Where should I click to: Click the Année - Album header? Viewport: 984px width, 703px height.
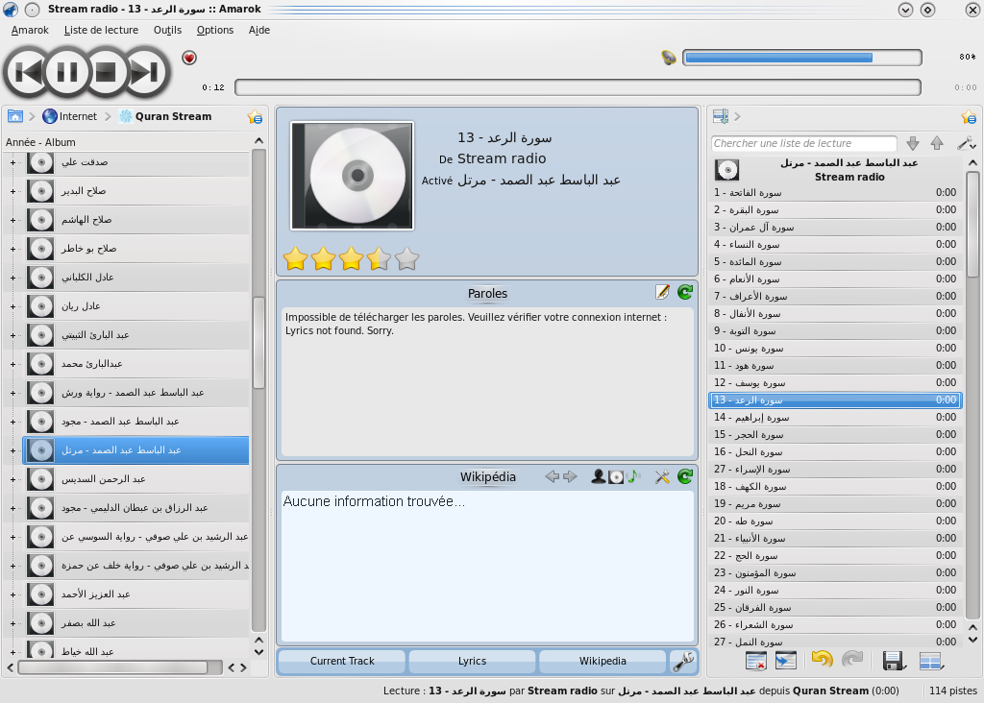tap(40, 142)
